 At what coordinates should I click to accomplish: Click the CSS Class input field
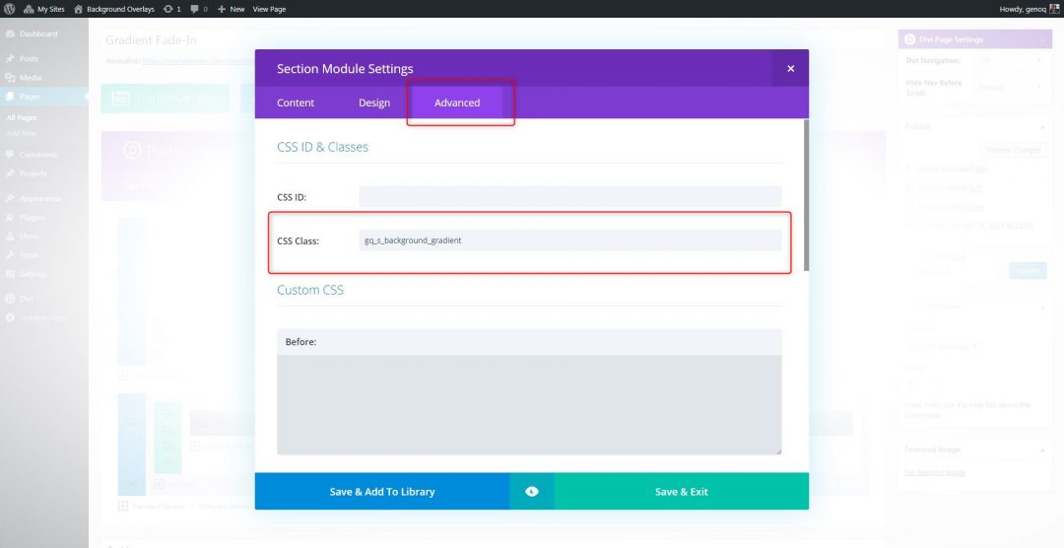569,240
